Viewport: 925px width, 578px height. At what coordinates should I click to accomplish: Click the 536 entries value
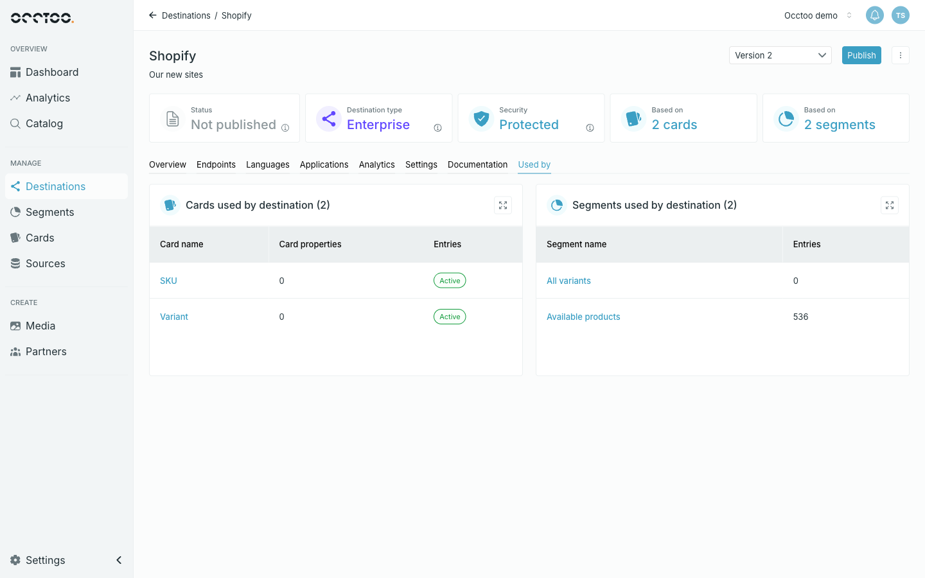pyautogui.click(x=801, y=317)
